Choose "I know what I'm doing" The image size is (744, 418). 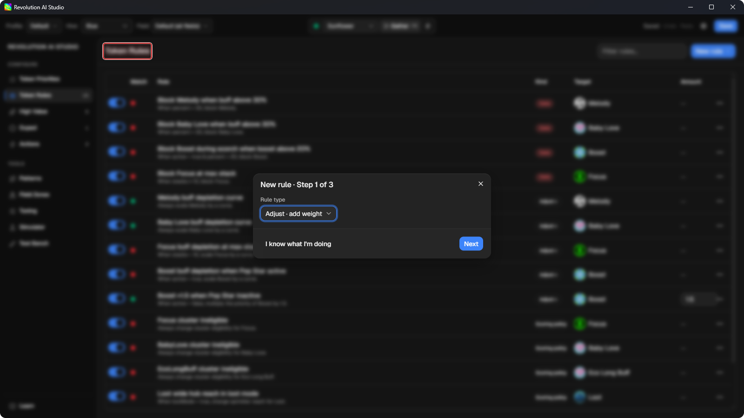coord(298,244)
